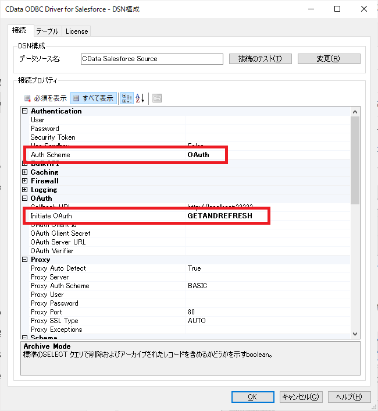Show only required properties (必須を表示)

(45, 98)
